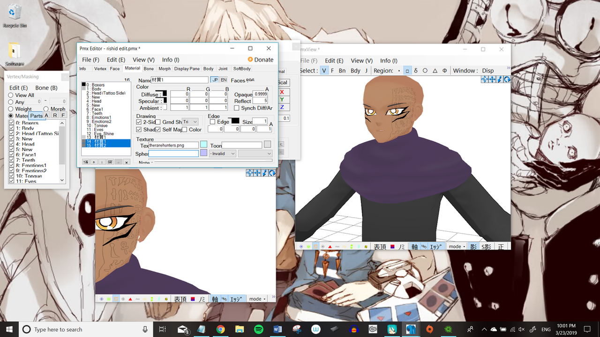Click the cyan texture swatch beside Tex field
The image size is (600, 337).
point(203,144)
